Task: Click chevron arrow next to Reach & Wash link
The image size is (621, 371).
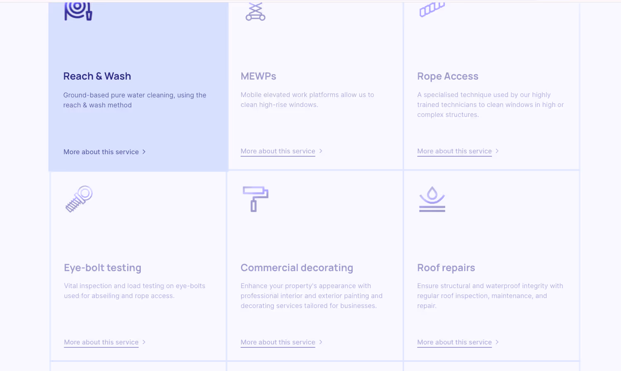Action: point(144,152)
